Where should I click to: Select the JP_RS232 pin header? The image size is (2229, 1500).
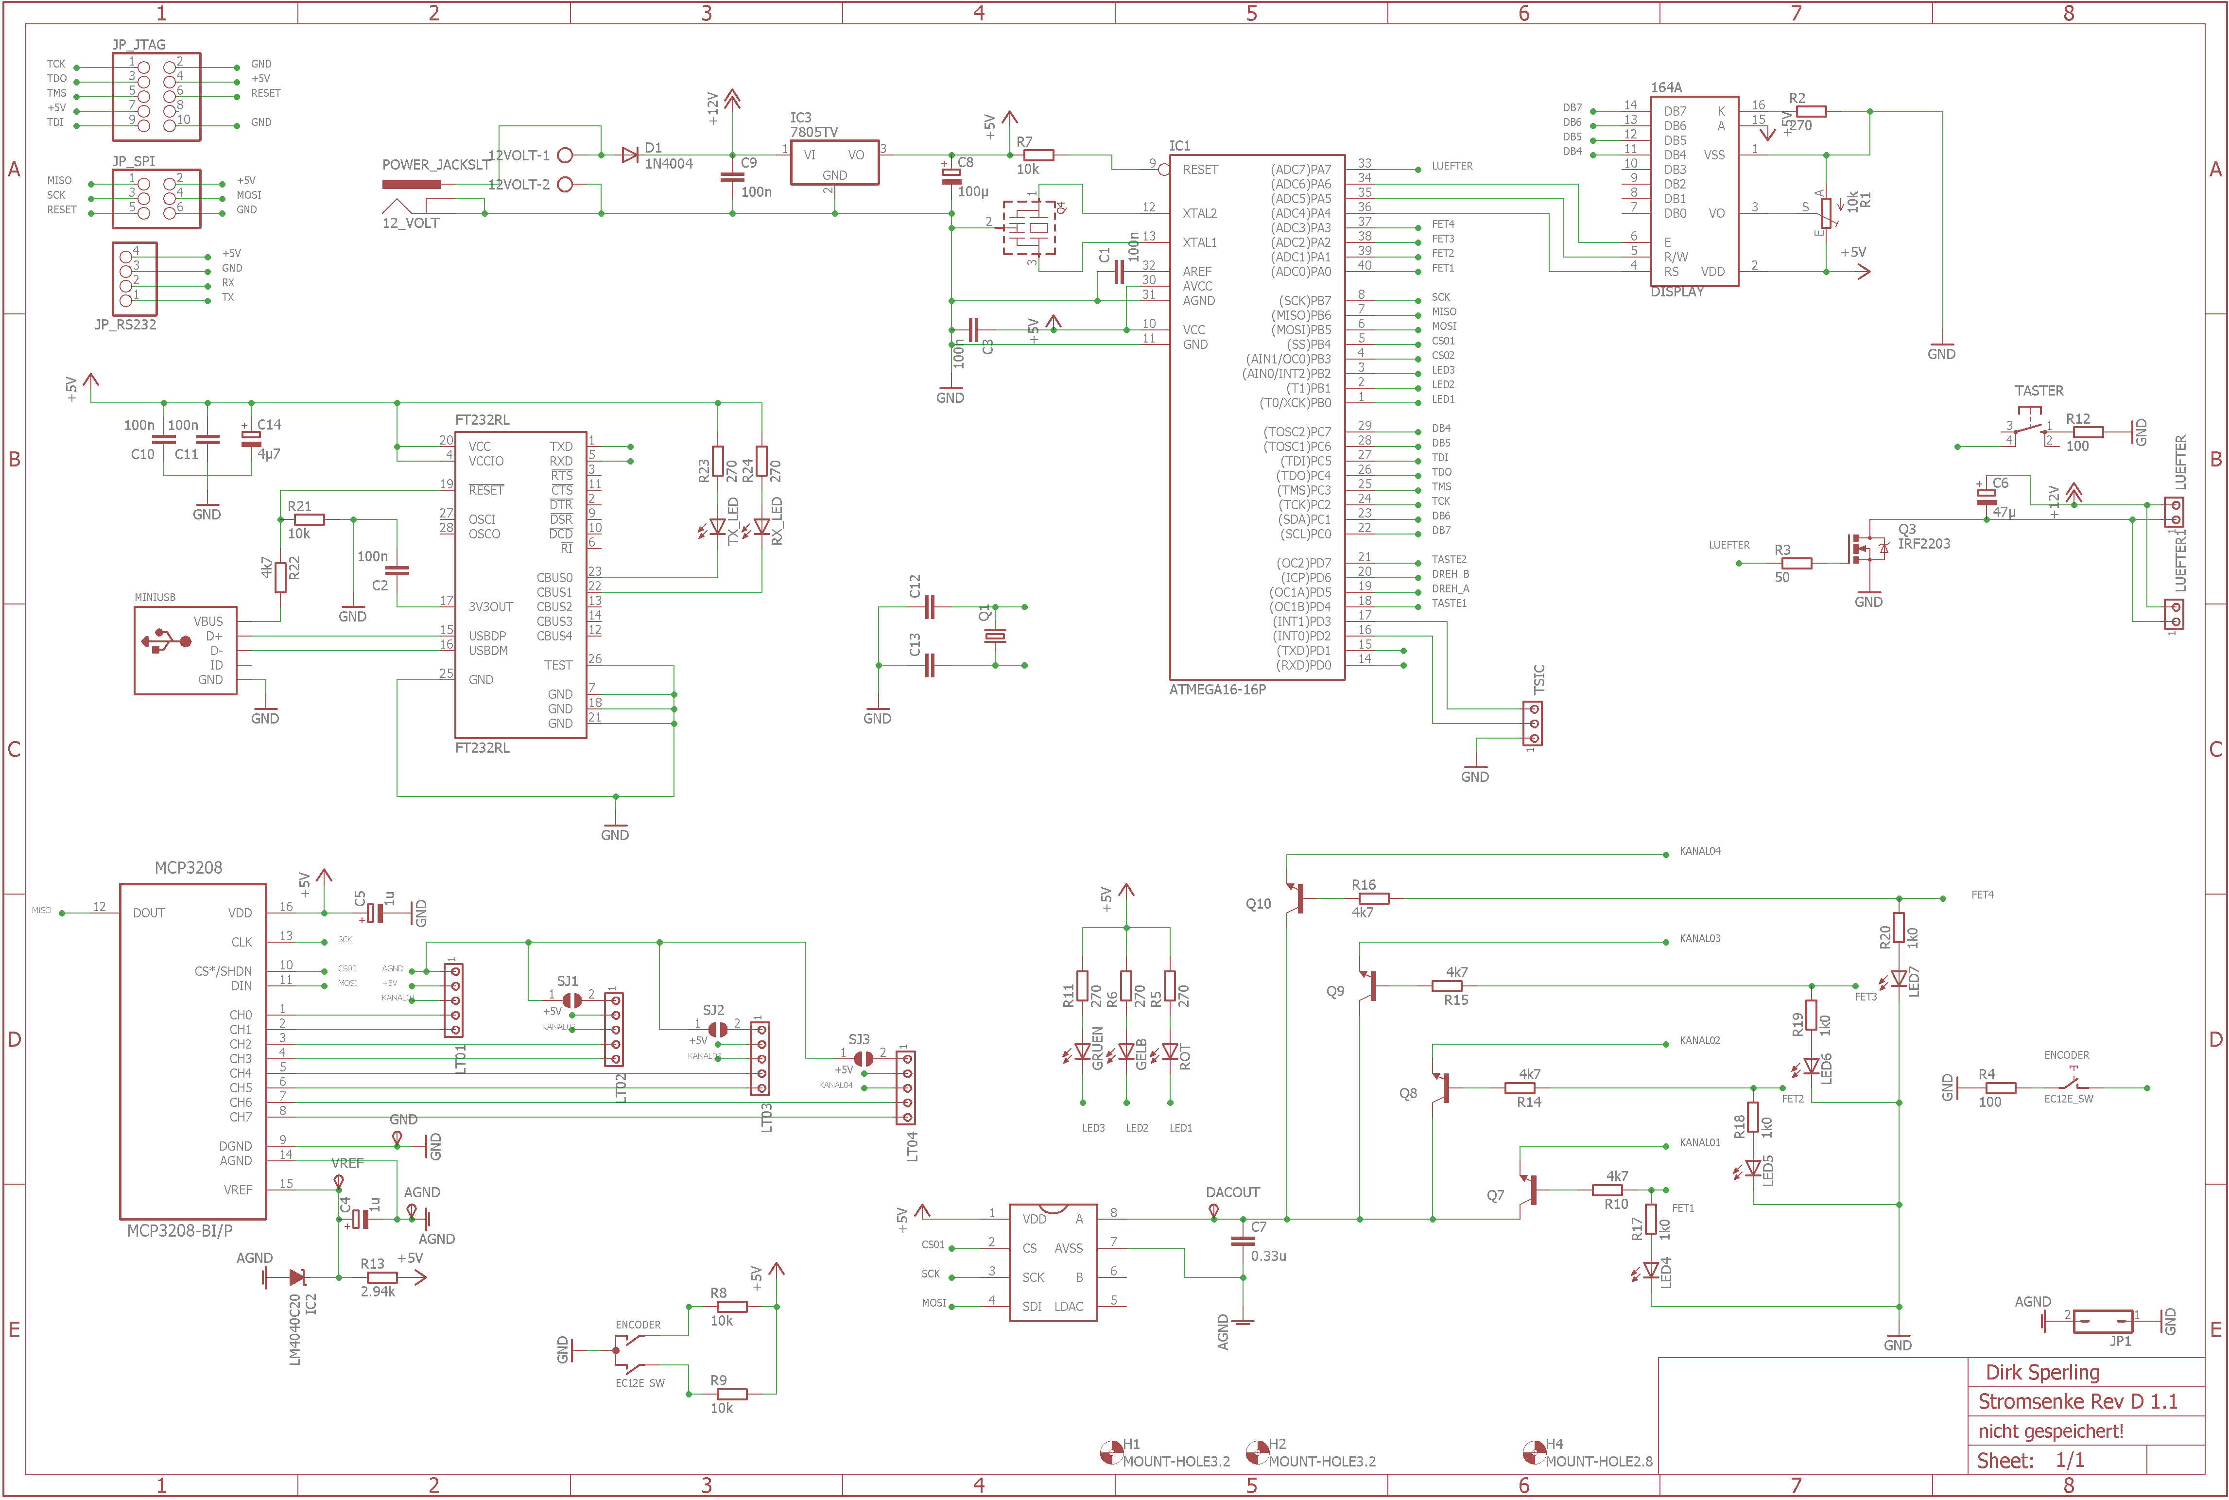(x=134, y=278)
